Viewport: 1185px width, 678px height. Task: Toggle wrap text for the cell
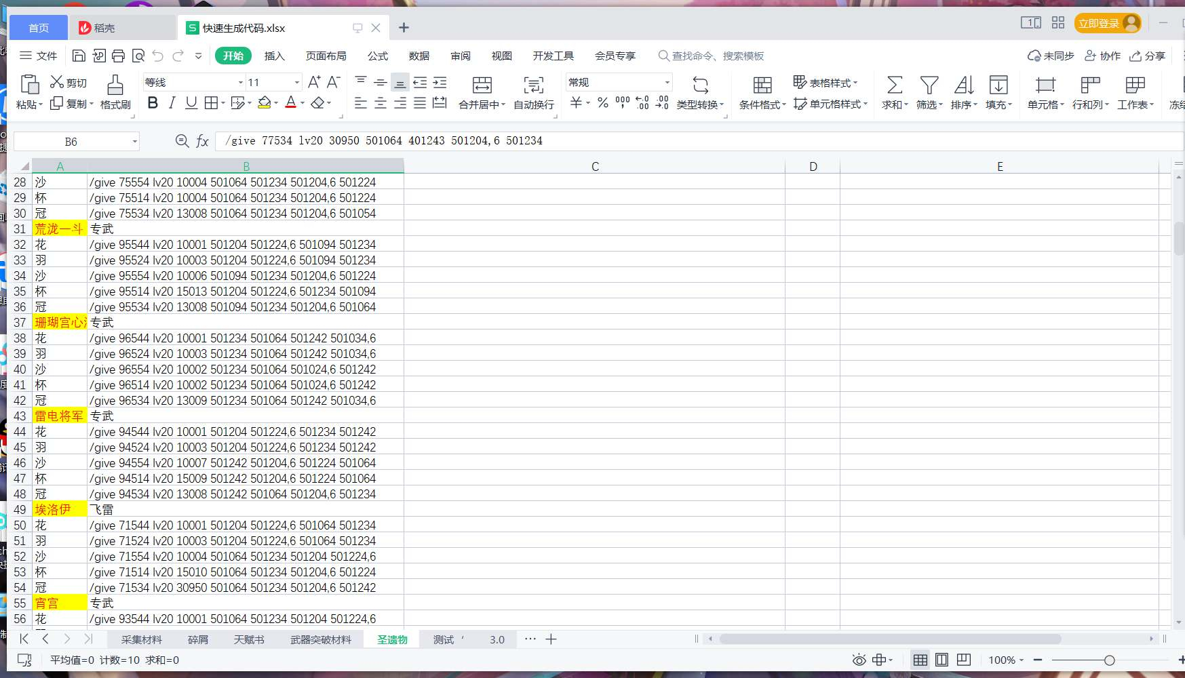click(533, 85)
